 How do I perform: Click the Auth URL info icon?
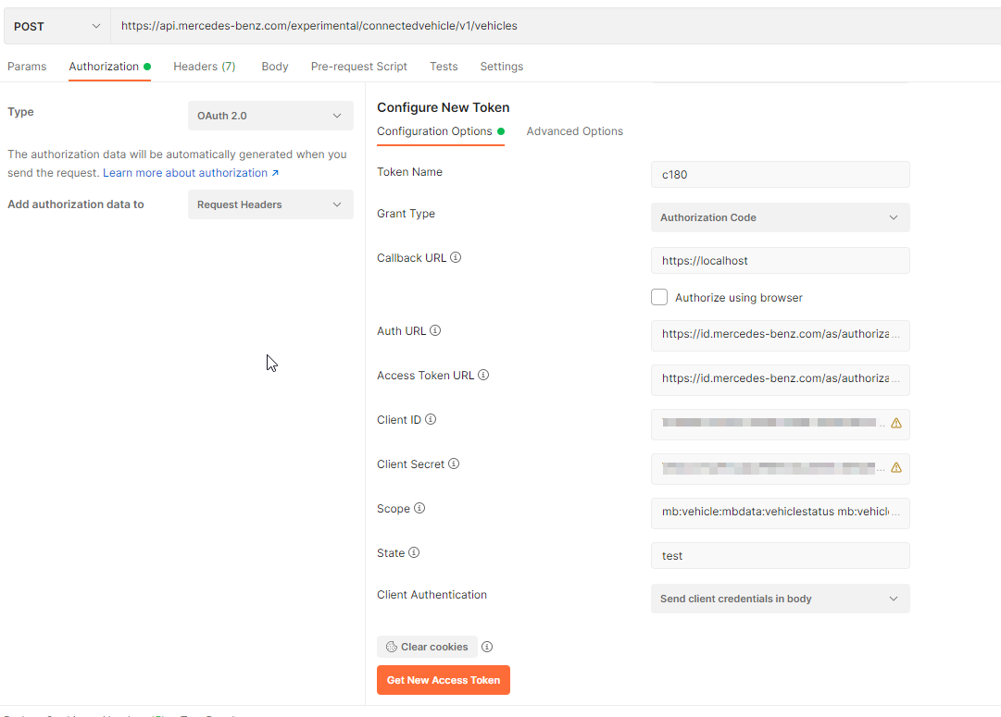tap(434, 330)
